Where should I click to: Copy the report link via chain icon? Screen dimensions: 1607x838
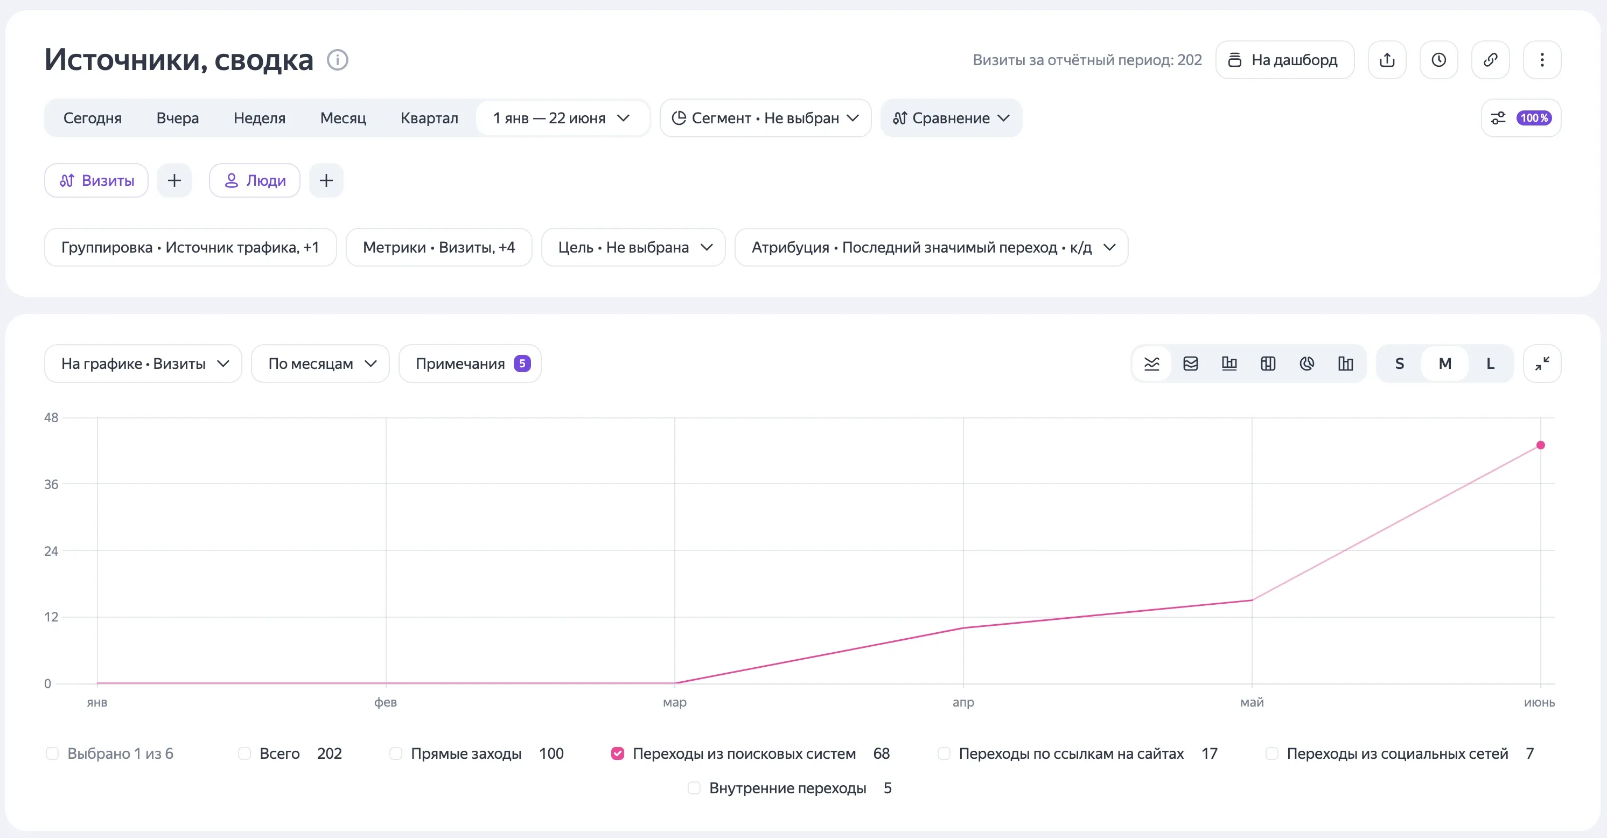[x=1490, y=60]
